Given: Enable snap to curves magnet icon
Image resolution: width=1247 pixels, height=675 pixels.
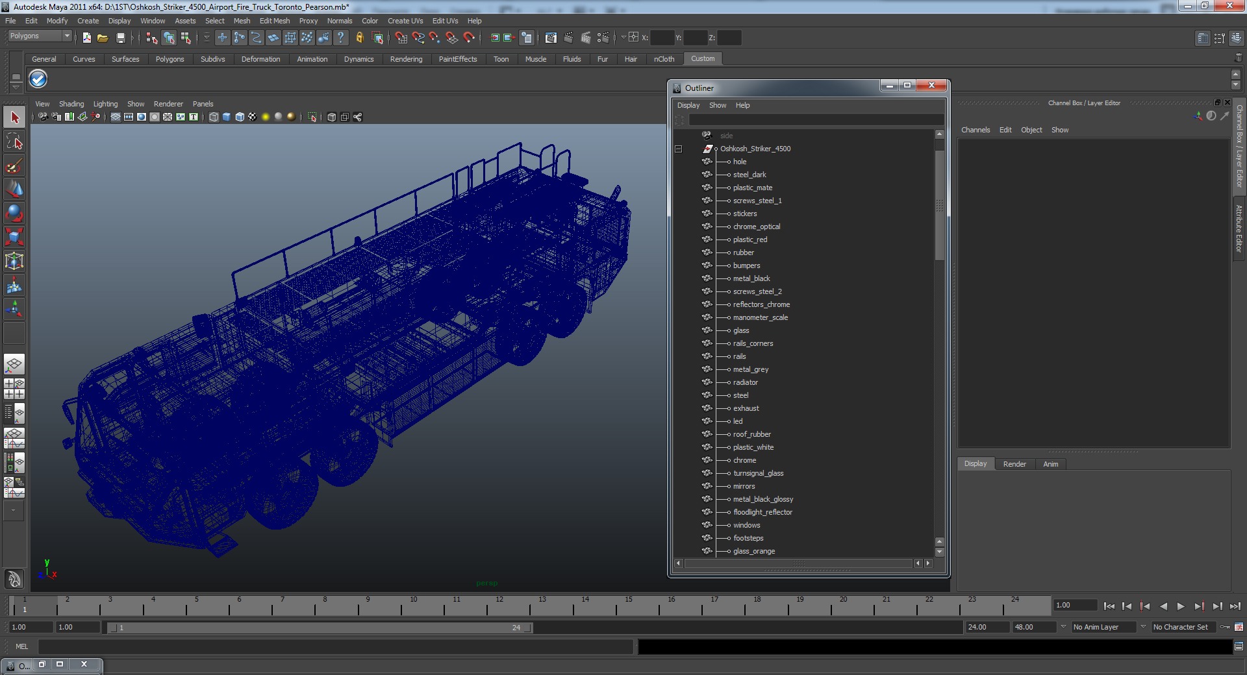Looking at the screenshot, I should tap(418, 38).
